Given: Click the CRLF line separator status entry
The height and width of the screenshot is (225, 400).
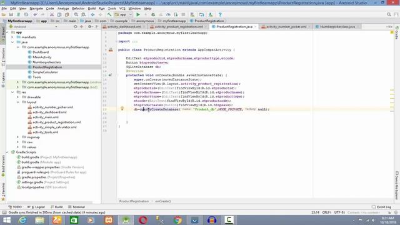Looking at the screenshot, I should (x=326, y=212).
